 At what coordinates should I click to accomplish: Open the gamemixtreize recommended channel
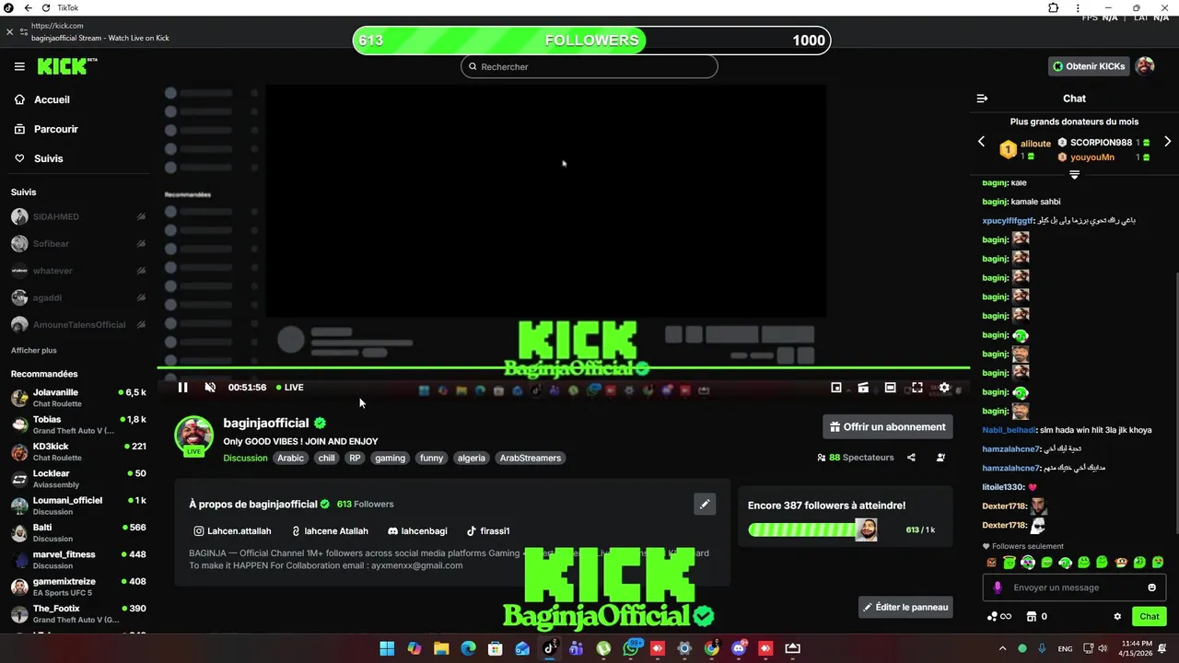point(78,587)
